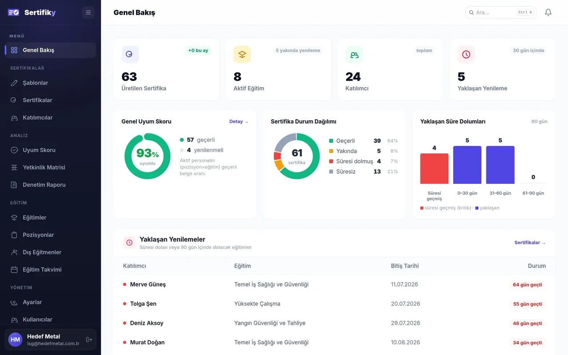Log out using the exit icon
568x355 pixels.
point(89,339)
